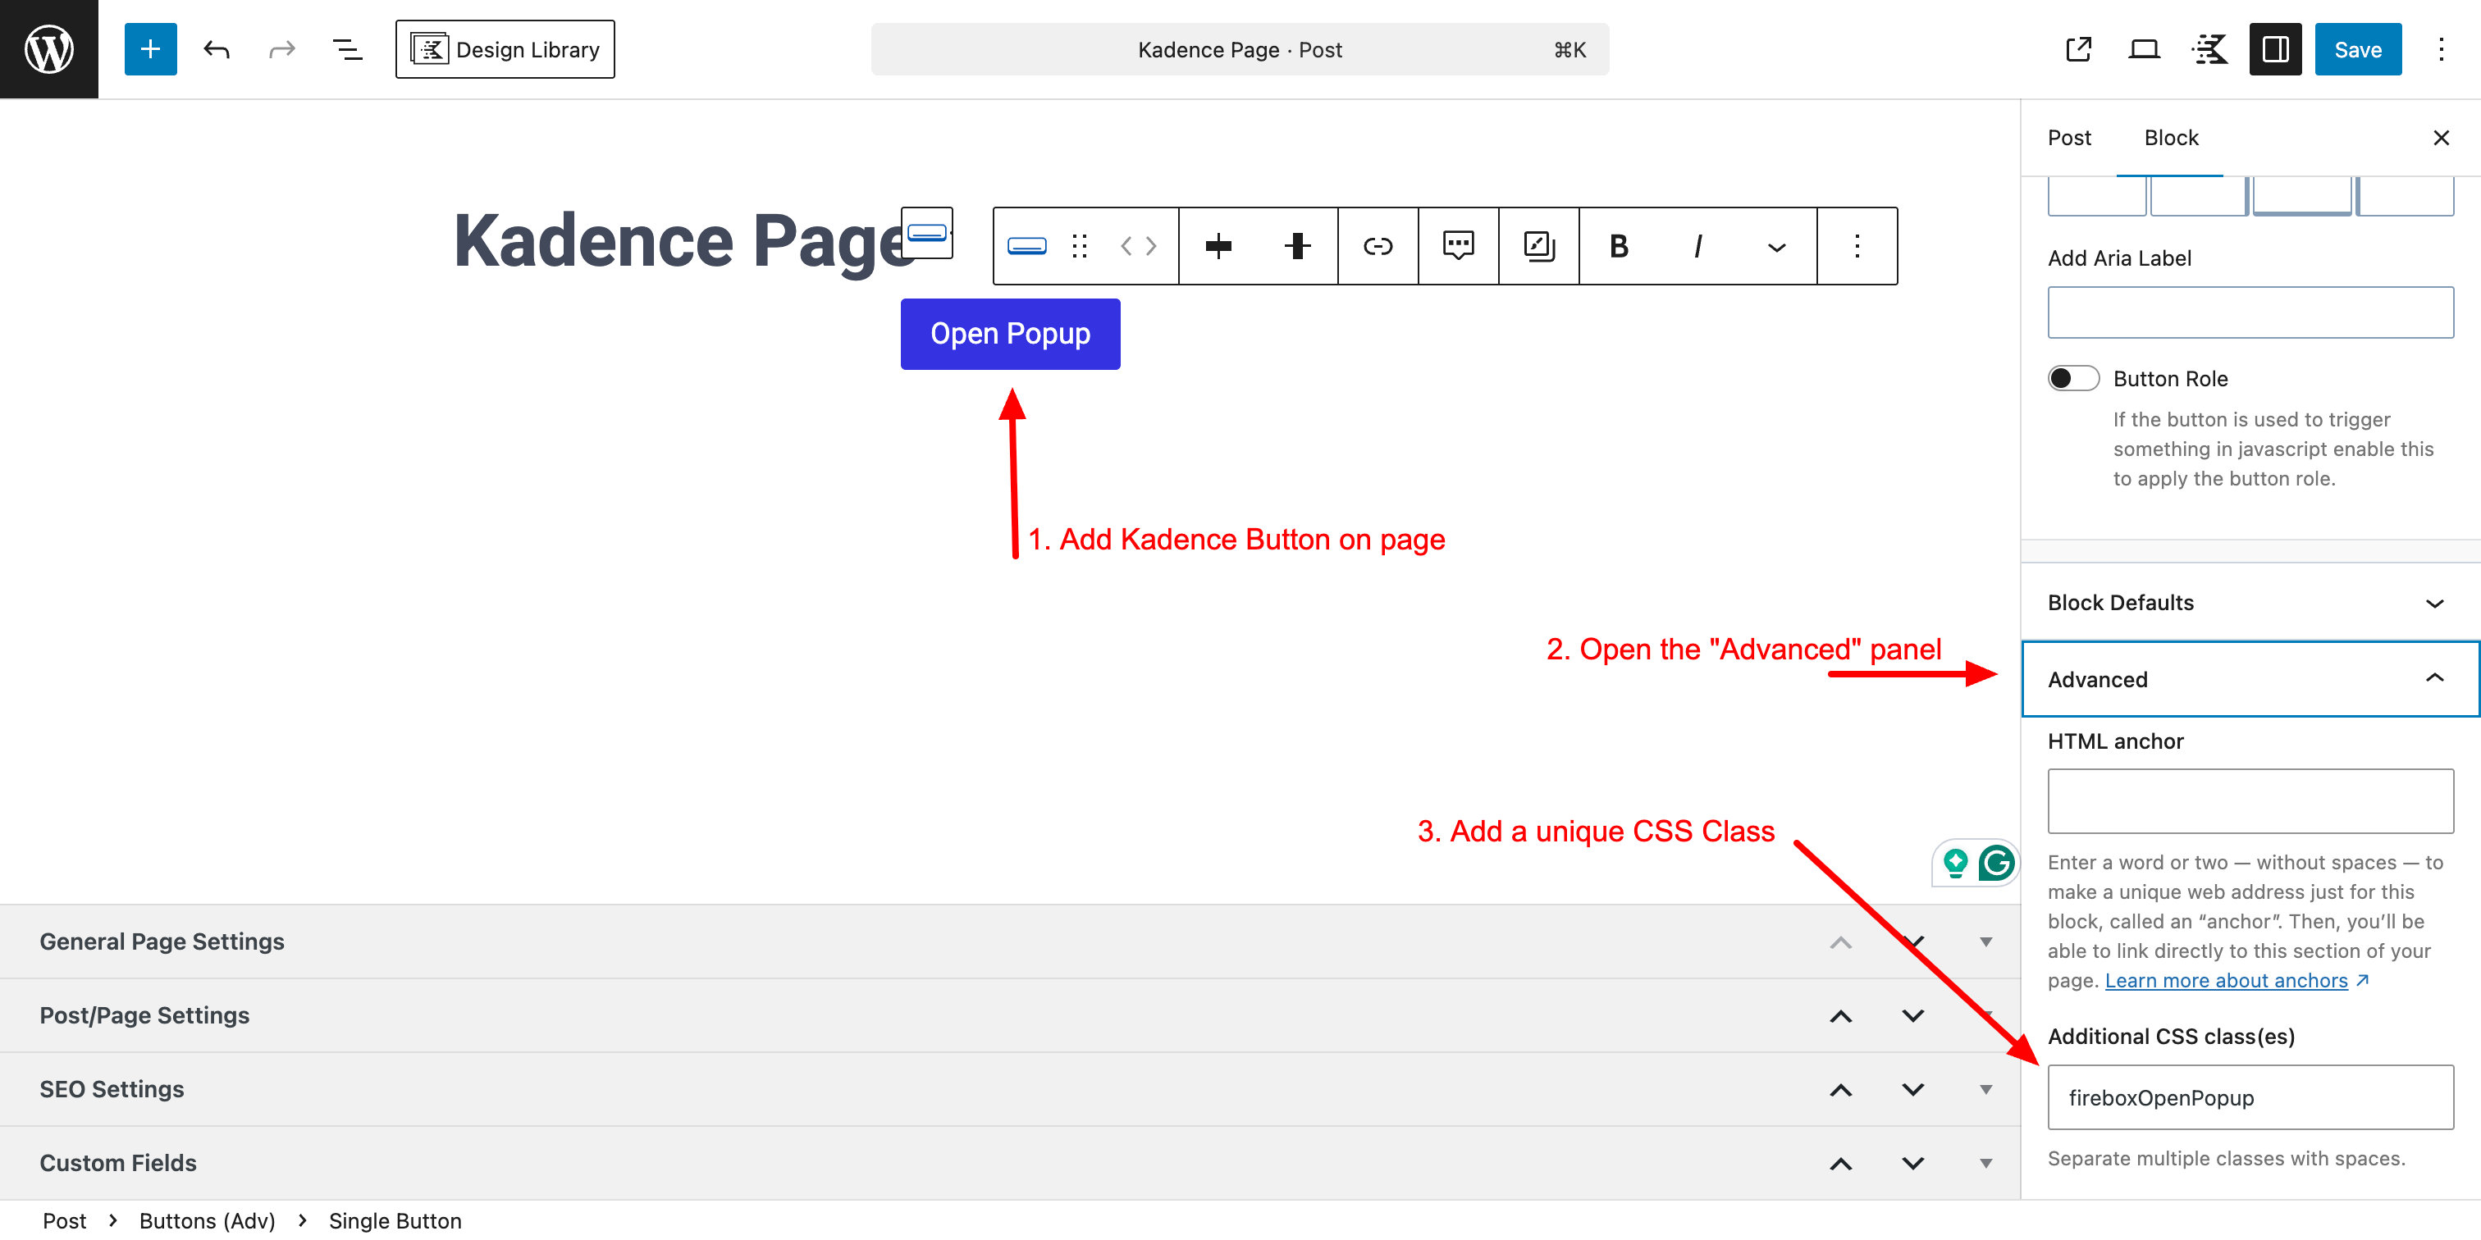Move Custom Fields panel down

[1912, 1163]
